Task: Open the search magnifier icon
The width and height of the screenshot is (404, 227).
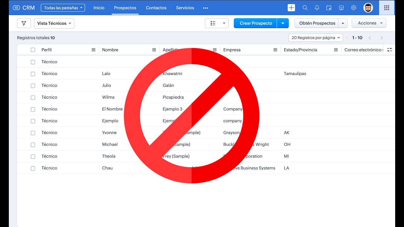Action: point(305,8)
